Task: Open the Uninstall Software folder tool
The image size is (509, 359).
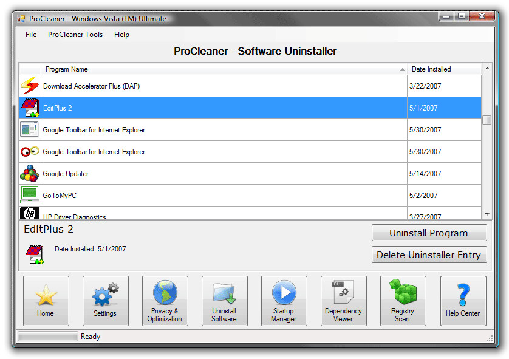Action: 224,301
